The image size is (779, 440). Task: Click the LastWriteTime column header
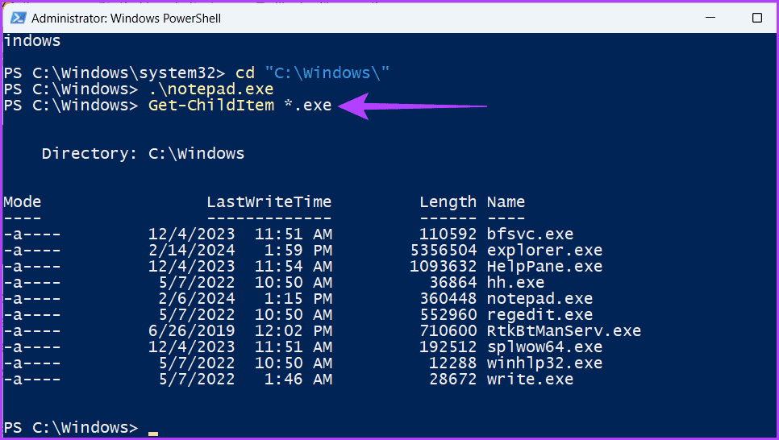(269, 201)
